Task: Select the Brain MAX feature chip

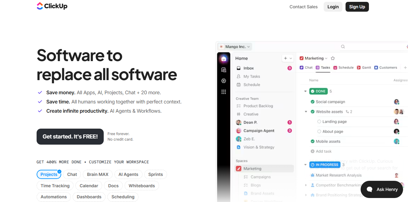Action: click(x=98, y=174)
